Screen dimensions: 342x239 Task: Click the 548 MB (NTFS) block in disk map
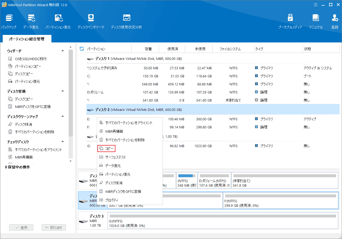point(187,180)
